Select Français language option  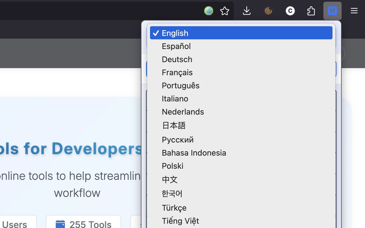pyautogui.click(x=241, y=72)
